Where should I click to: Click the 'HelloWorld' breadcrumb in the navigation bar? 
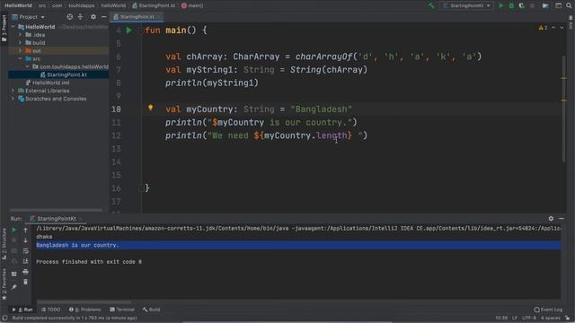click(18, 5)
